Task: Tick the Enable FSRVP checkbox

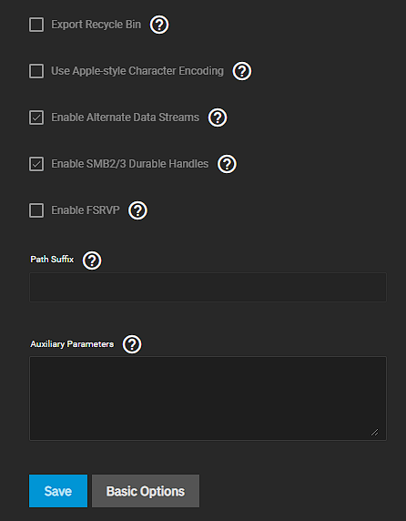Action: pos(36,210)
